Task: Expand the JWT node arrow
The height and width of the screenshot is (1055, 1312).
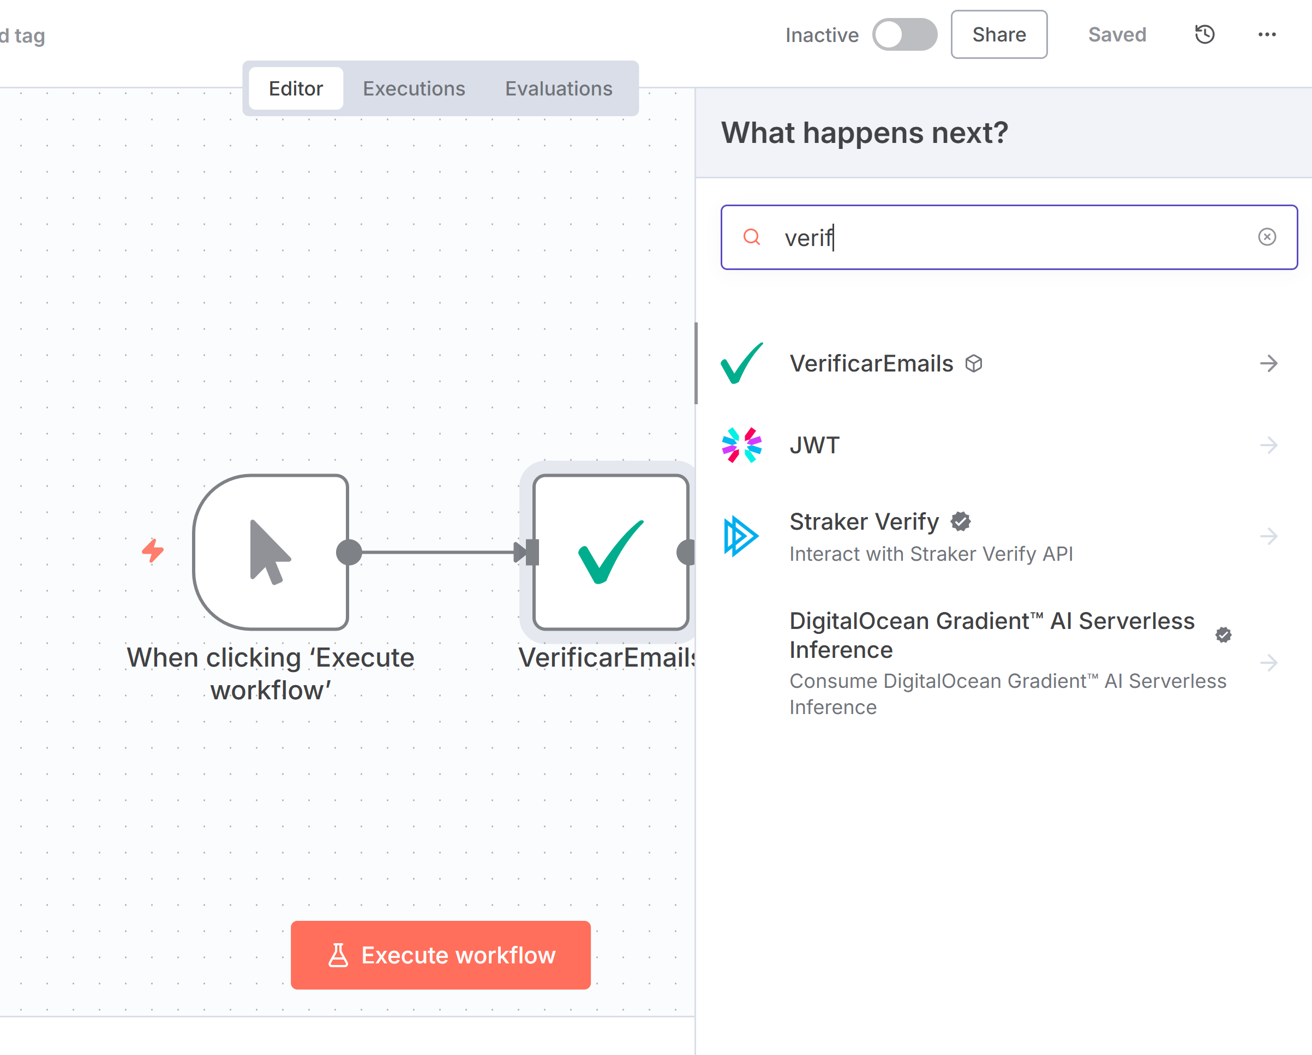Action: 1268,445
